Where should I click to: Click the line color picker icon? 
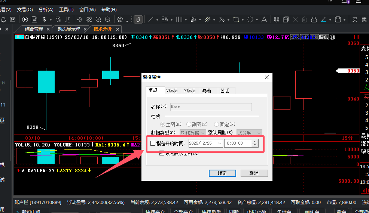[323, 19]
